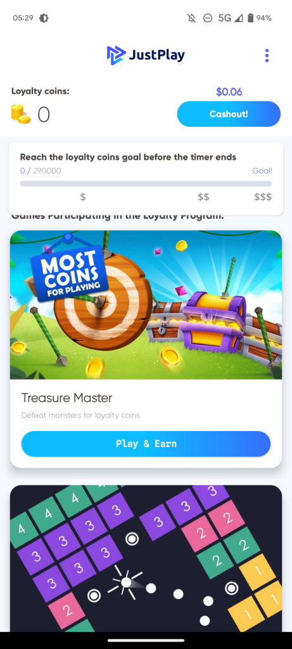292x649 pixels.
Task: Open the three-dot overflow menu
Action: coord(267,56)
